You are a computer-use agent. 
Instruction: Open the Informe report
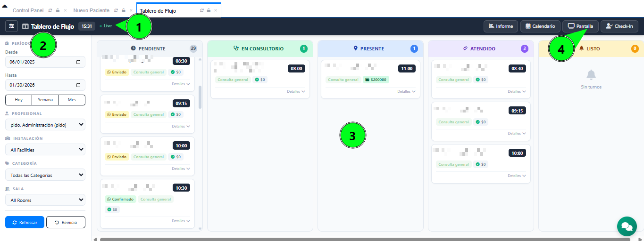point(501,26)
